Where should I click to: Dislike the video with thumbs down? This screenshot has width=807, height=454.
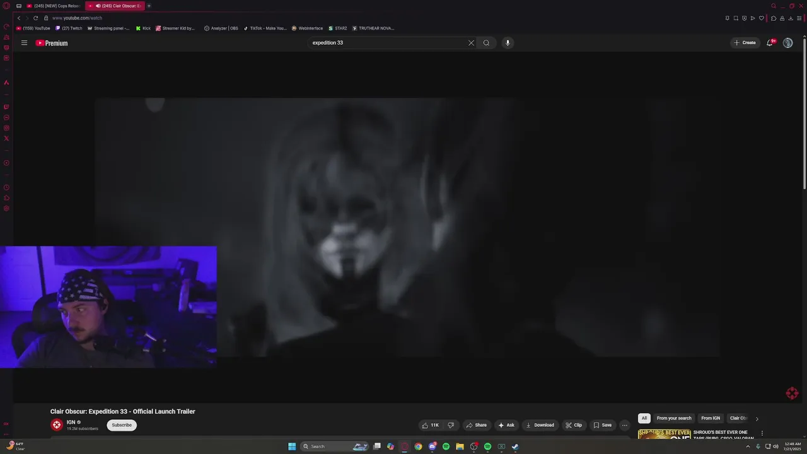pyautogui.click(x=451, y=425)
